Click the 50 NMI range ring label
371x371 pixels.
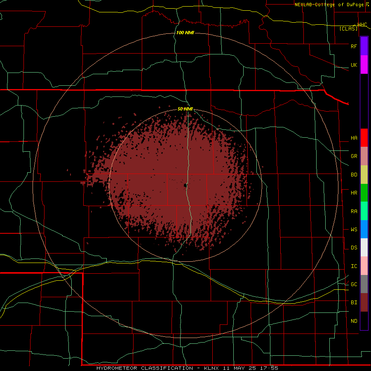[185, 109]
